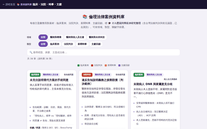The width and height of the screenshot is (207, 129).
Task: Click the 領域 filter row label
Action: pyautogui.click(x=29, y=37)
